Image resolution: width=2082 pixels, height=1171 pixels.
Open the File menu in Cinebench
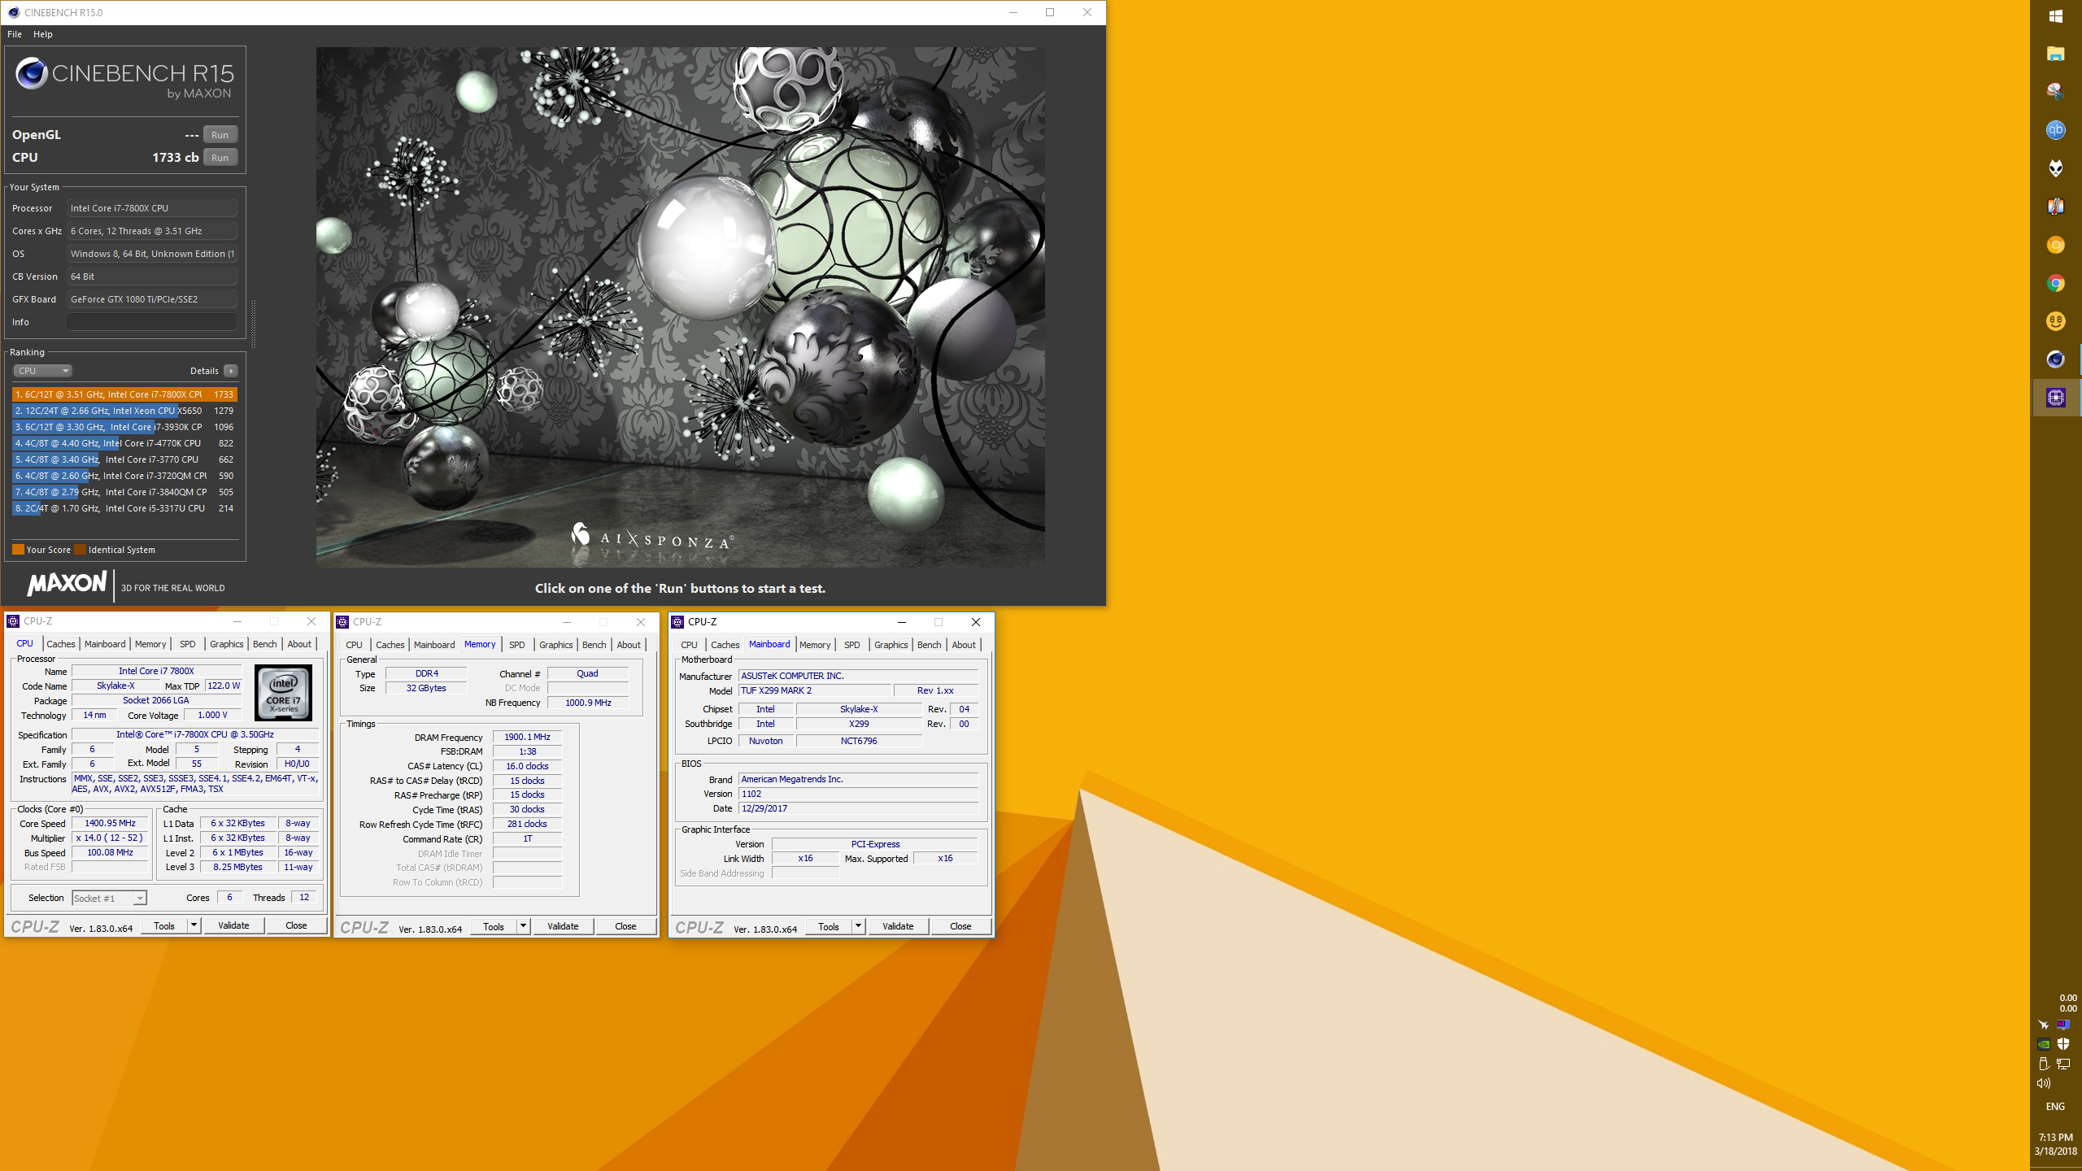[15, 34]
